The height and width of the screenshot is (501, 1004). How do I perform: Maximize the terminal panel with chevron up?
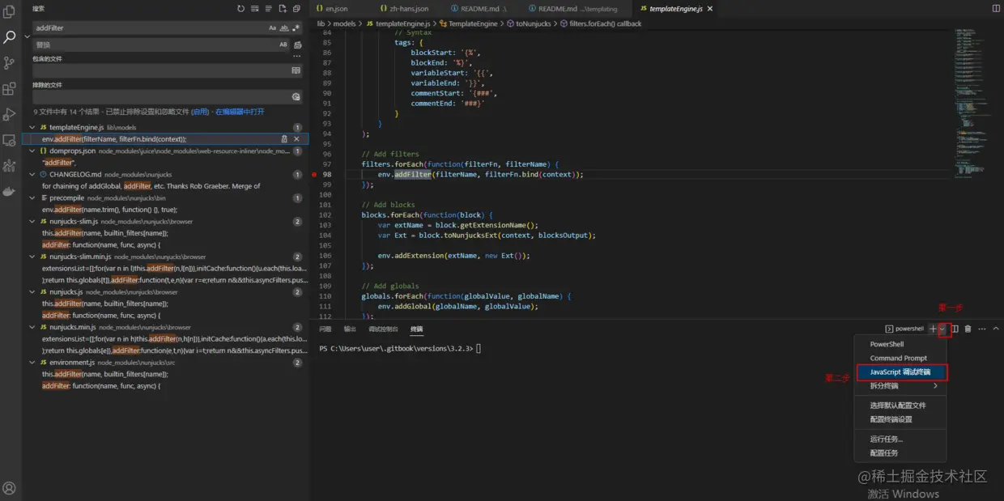(x=996, y=329)
